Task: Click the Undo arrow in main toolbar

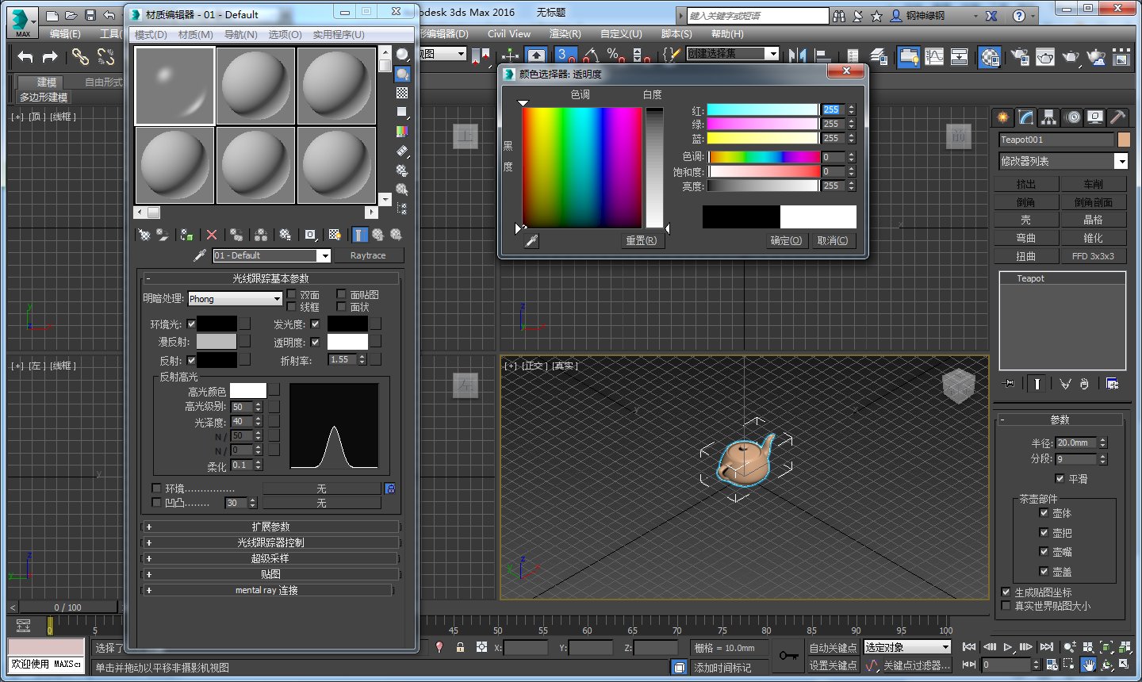Action: point(25,56)
